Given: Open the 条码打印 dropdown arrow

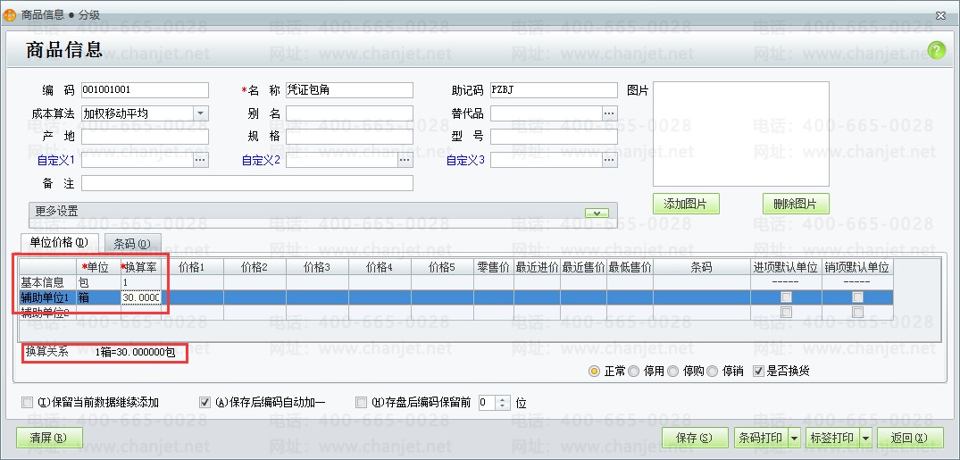Looking at the screenshot, I should tap(795, 438).
